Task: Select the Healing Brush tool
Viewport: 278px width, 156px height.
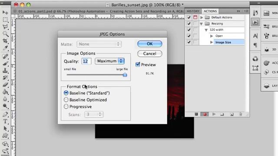Action: coord(5,56)
